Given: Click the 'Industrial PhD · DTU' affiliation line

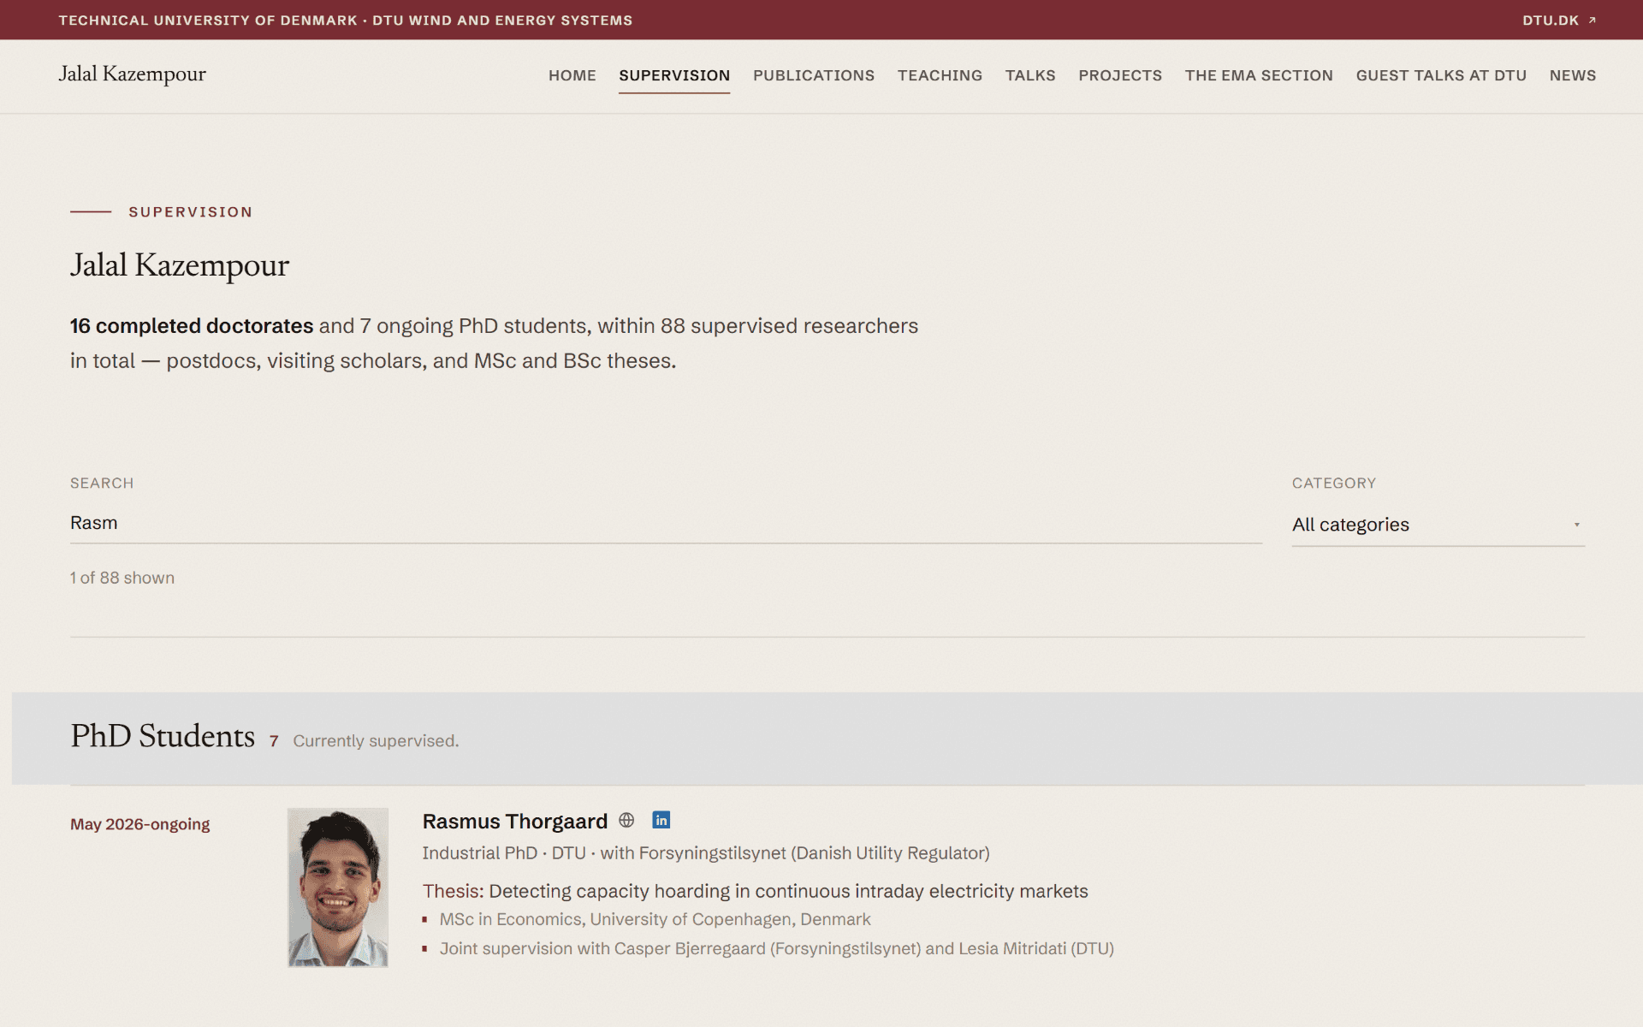Looking at the screenshot, I should (706, 853).
